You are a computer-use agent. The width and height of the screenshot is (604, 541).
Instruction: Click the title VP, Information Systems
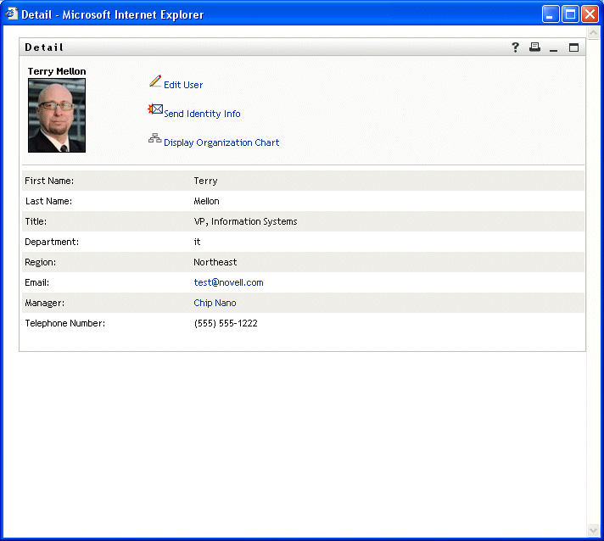(x=245, y=221)
